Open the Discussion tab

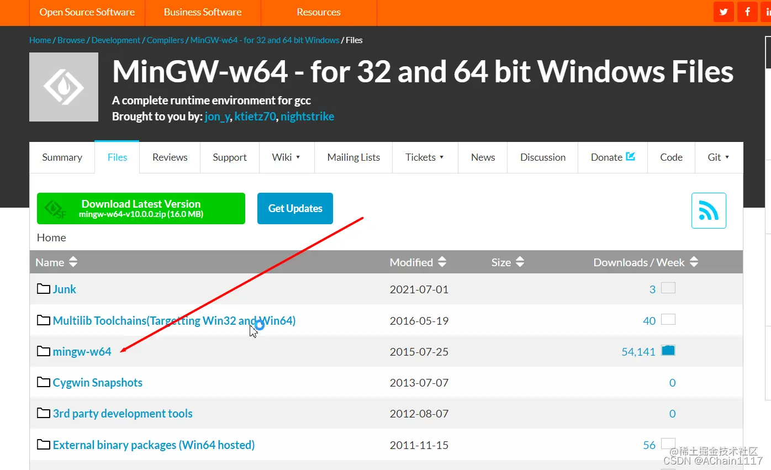[x=543, y=157]
